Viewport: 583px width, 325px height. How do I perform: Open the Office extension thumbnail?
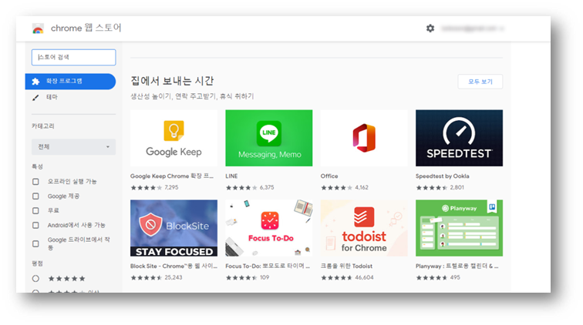364,138
